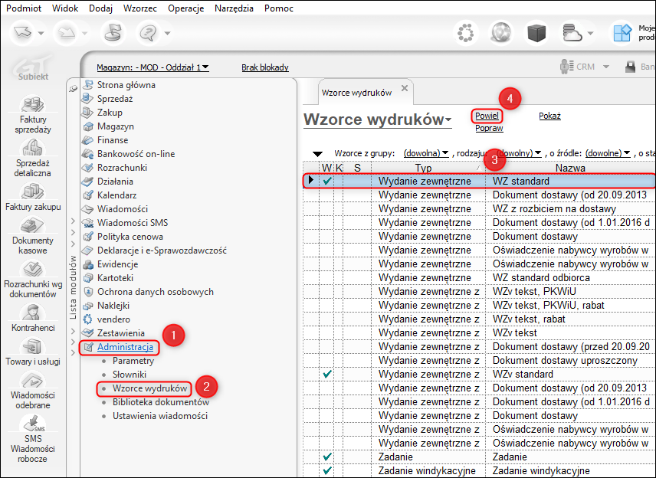Click the dotted circle toolbar icon

466,33
